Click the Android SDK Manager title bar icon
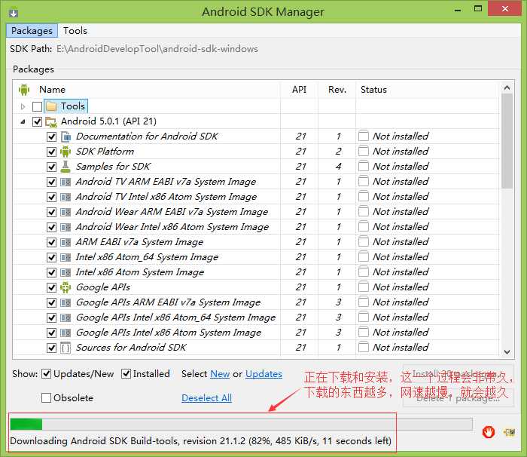The width and height of the screenshot is (527, 457). pos(14,13)
